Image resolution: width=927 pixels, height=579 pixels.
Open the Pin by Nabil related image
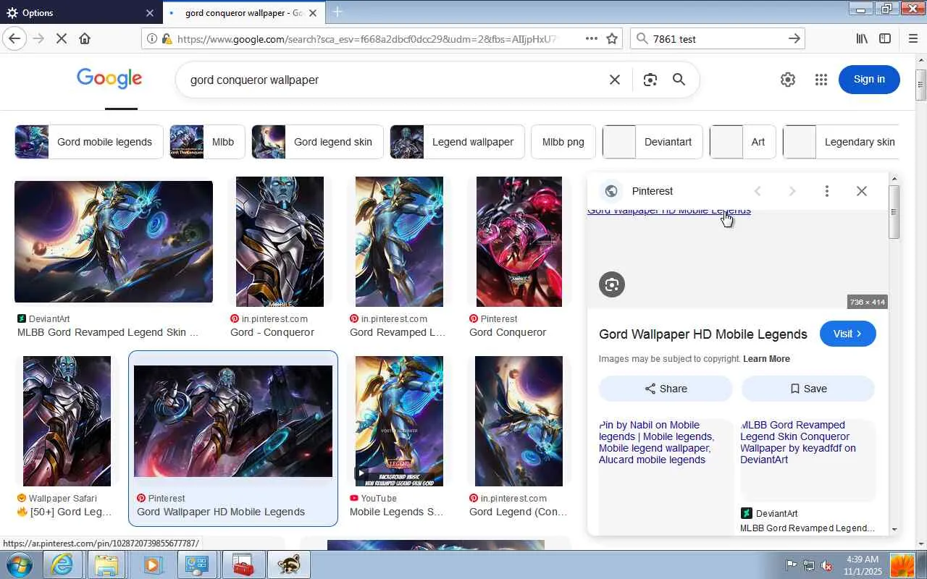(666, 476)
